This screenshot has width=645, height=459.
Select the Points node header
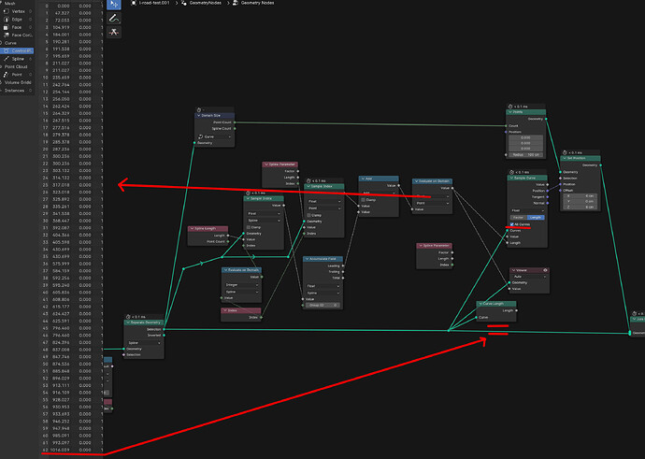(526, 112)
